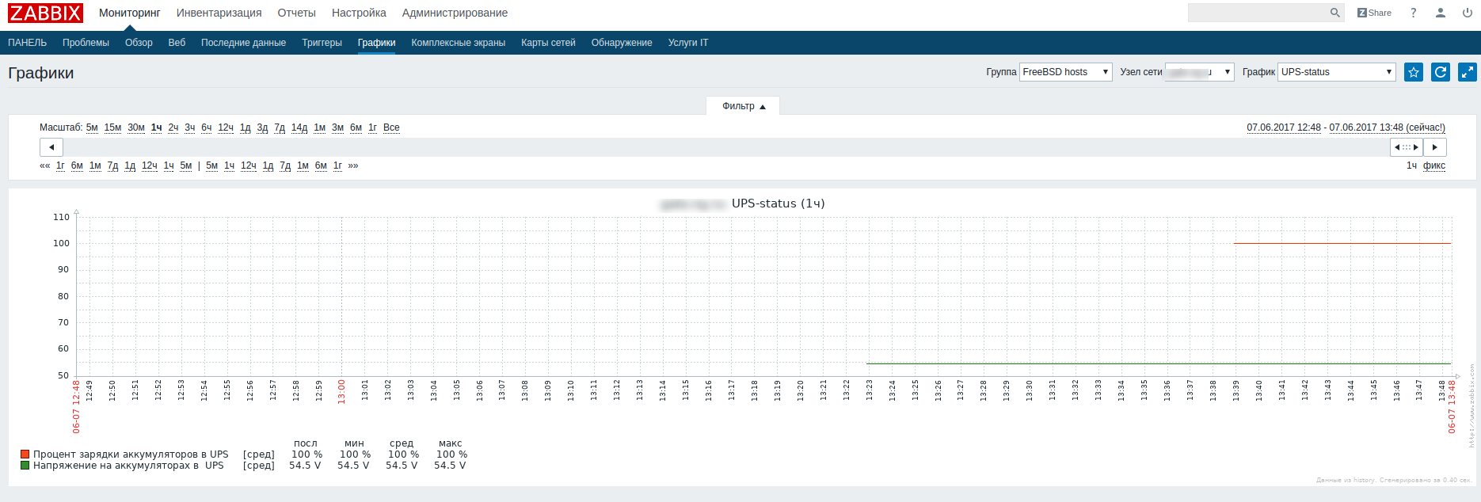Set scale to 30м

coord(136,127)
